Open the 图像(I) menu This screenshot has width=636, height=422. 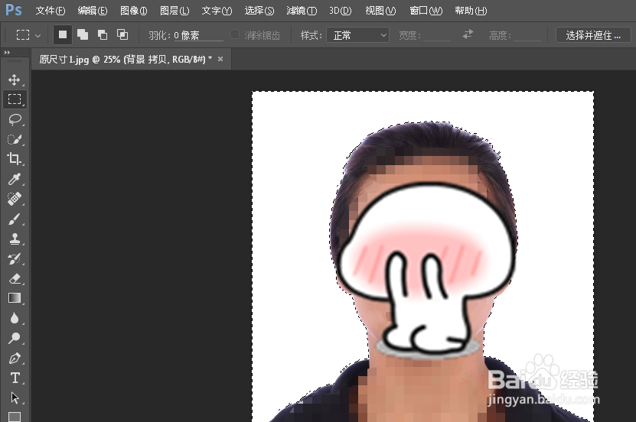[x=133, y=11]
